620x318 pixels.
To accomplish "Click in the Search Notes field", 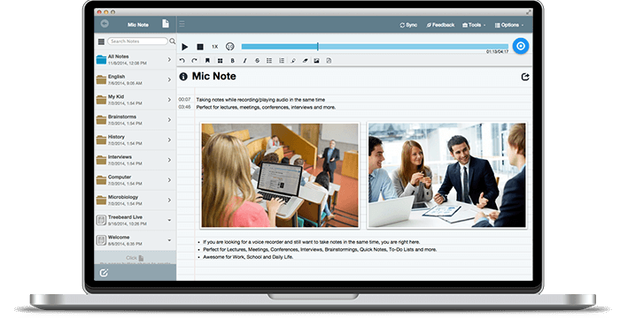I will (x=137, y=41).
